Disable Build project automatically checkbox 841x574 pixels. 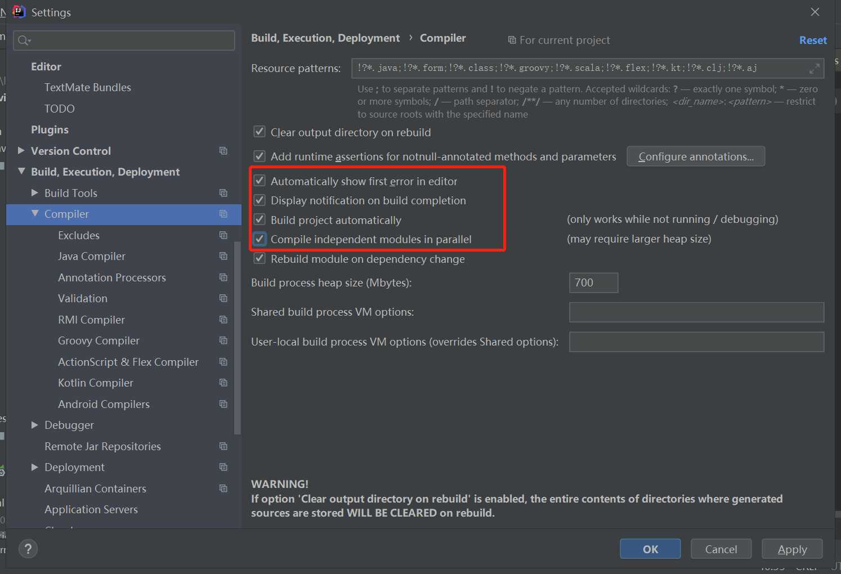(x=260, y=219)
